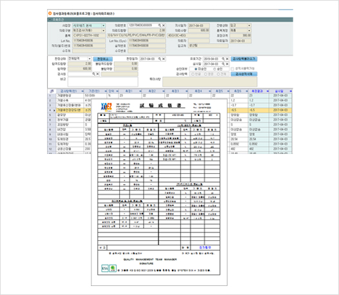The height and width of the screenshot is (295, 339).
Task: Click the 검사성적삭제 button
Action: (244, 74)
